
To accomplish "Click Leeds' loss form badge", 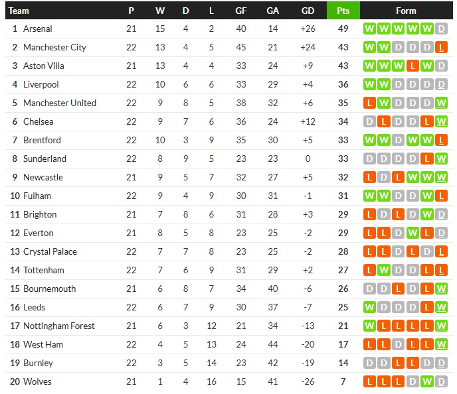I will tap(428, 307).
